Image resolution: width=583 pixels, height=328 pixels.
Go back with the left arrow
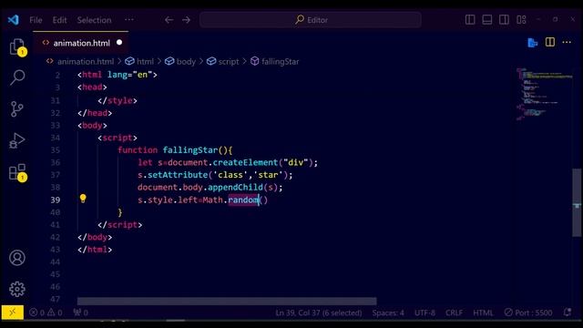(169, 20)
